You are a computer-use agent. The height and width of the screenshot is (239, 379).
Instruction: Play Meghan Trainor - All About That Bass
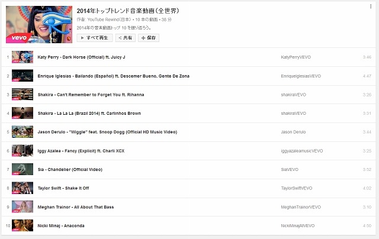[76, 207]
